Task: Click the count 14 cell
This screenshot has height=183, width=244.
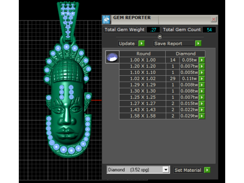Action: click(173, 60)
